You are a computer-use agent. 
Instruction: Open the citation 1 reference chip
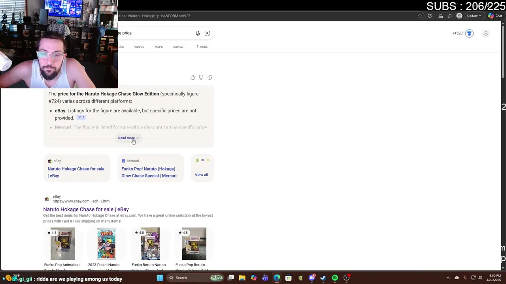pos(81,118)
